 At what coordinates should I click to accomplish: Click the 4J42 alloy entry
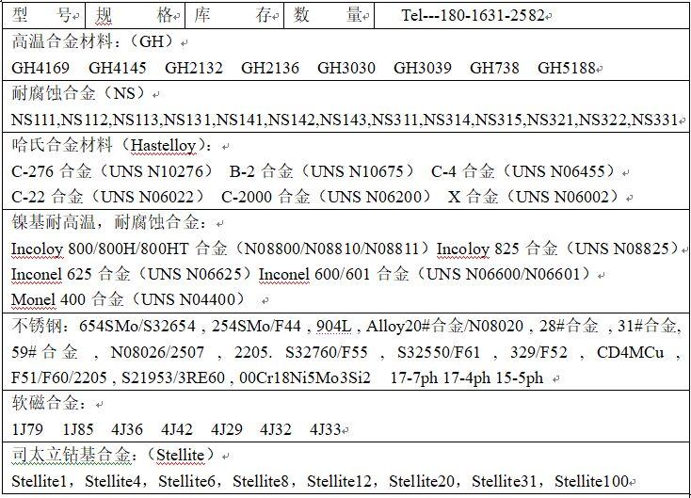177,429
